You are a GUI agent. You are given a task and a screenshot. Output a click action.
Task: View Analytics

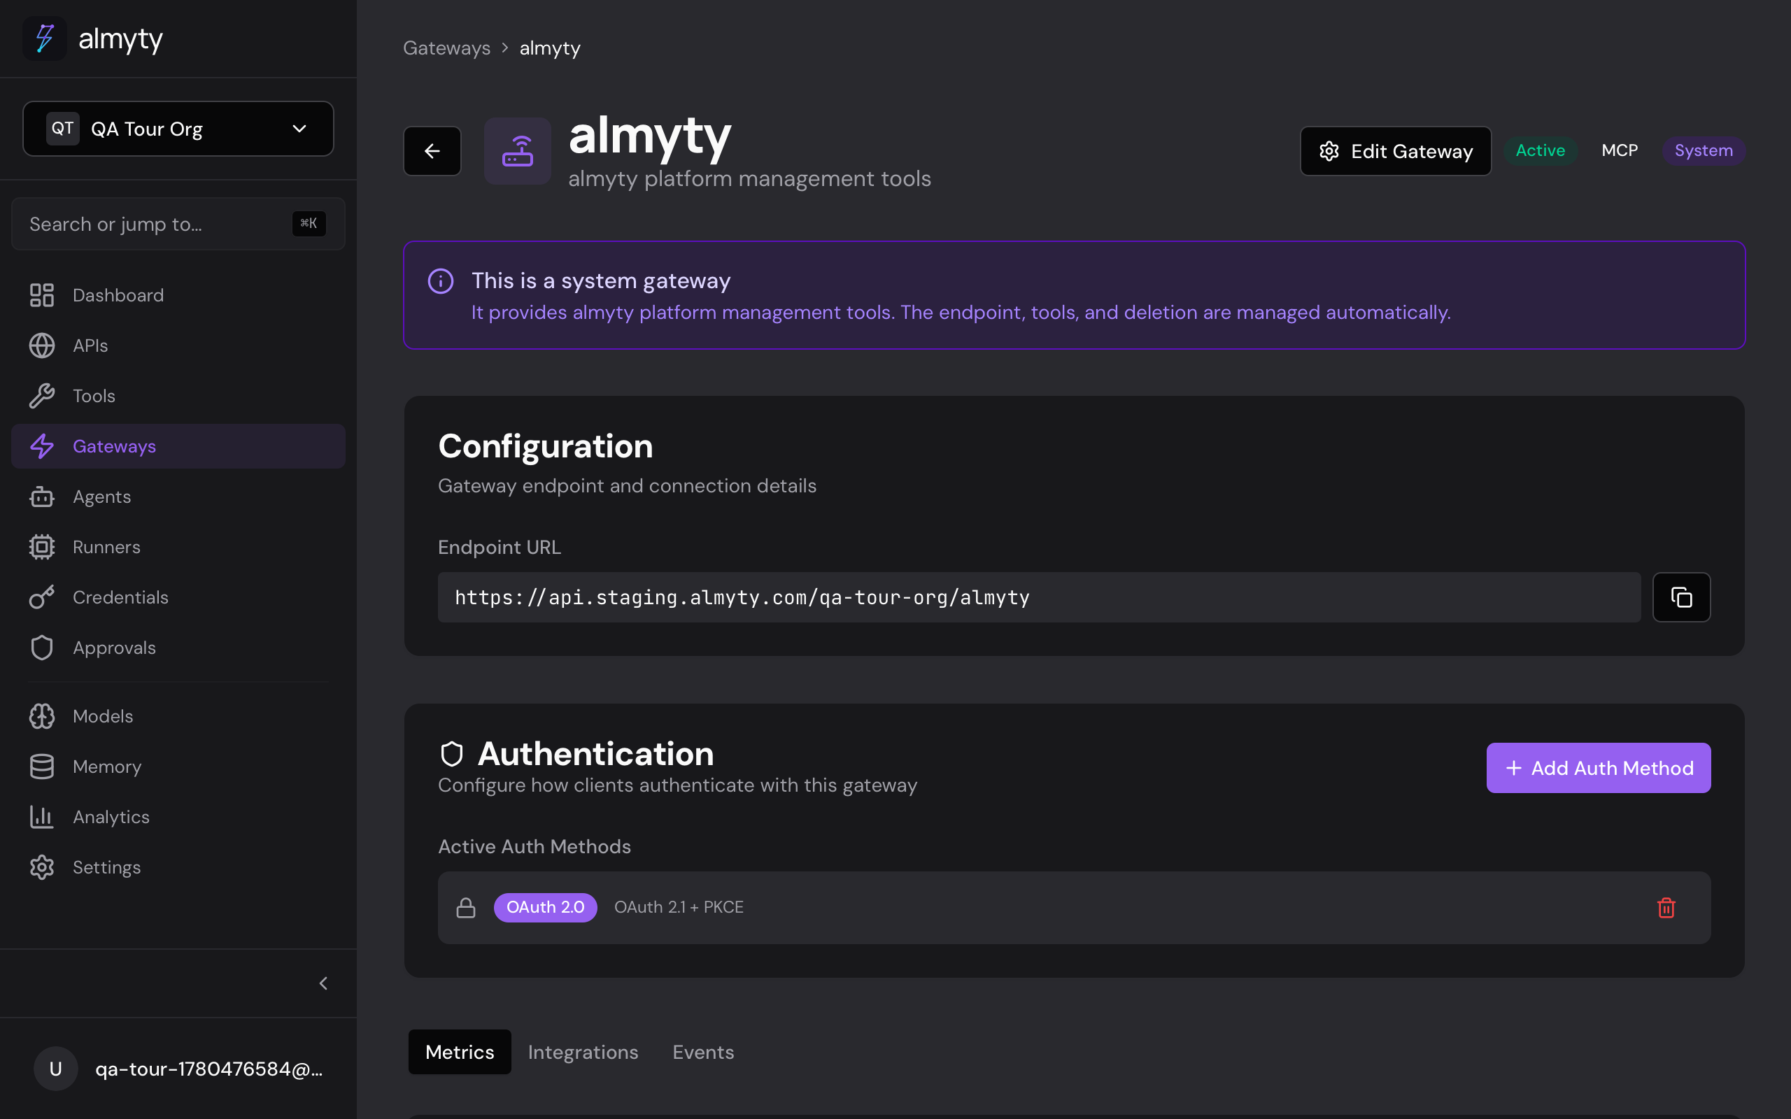pyautogui.click(x=178, y=817)
